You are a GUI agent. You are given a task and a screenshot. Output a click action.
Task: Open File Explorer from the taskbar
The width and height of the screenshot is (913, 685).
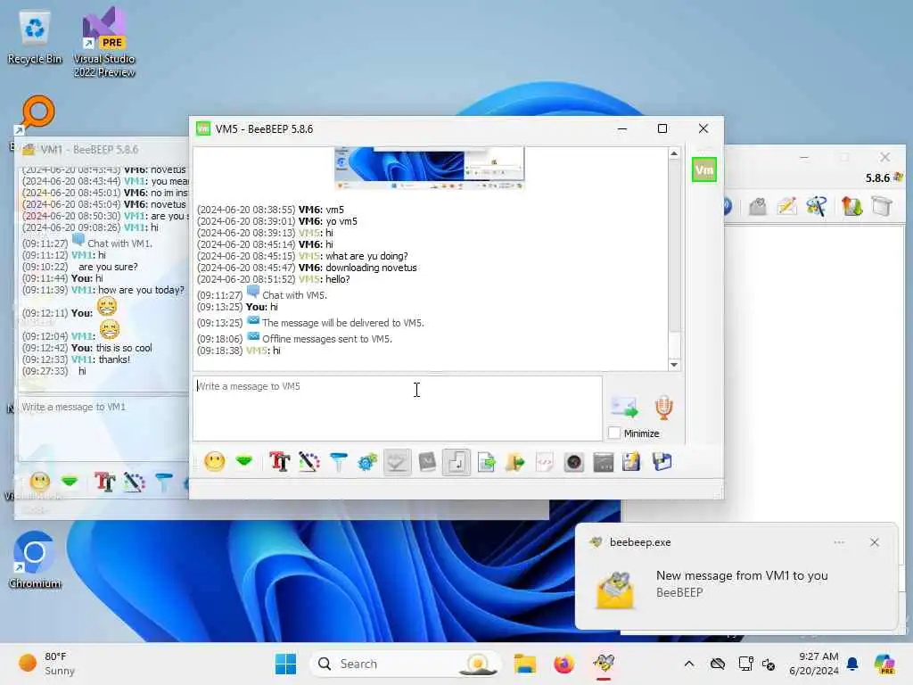(x=524, y=664)
